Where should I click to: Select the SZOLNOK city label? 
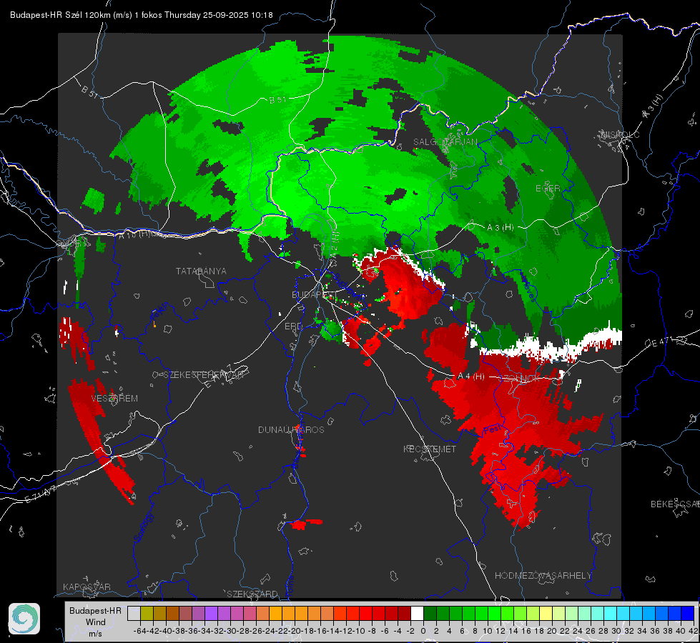tap(519, 378)
